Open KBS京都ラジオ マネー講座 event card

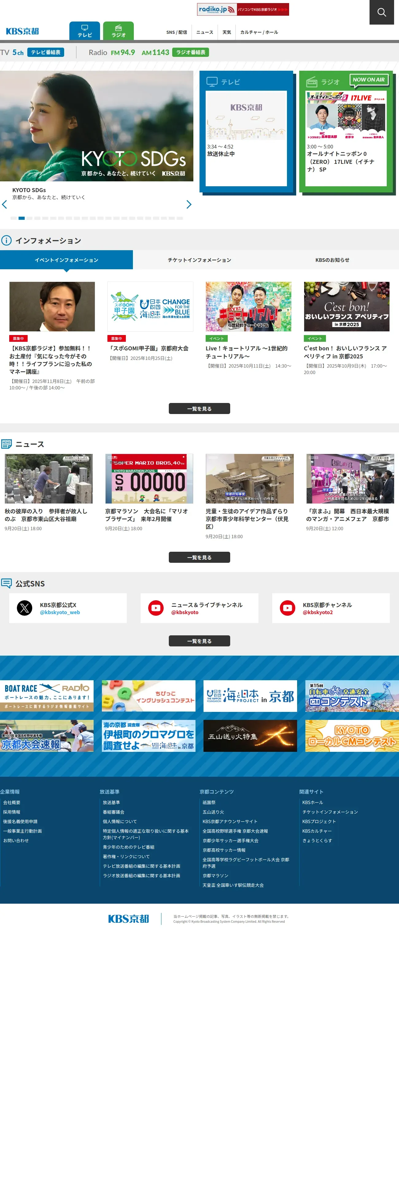[52, 337]
